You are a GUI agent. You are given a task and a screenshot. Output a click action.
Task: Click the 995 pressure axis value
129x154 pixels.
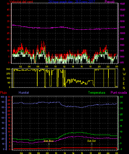[122, 39]
